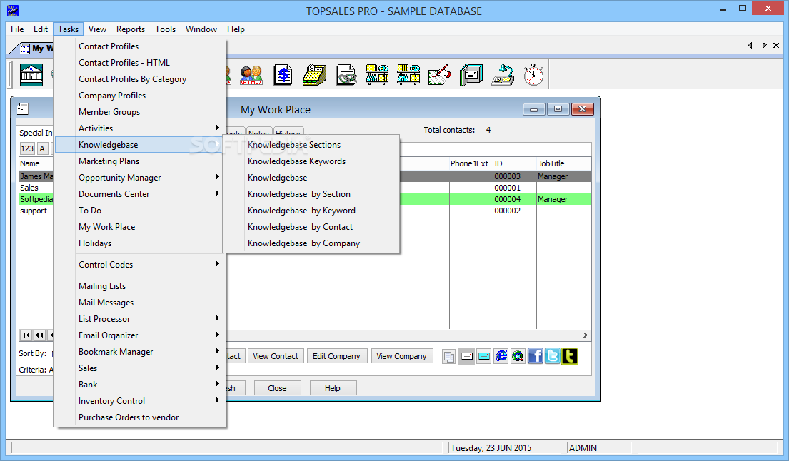This screenshot has width=789, height=461.
Task: Open the Tools menu
Action: click(x=165, y=29)
